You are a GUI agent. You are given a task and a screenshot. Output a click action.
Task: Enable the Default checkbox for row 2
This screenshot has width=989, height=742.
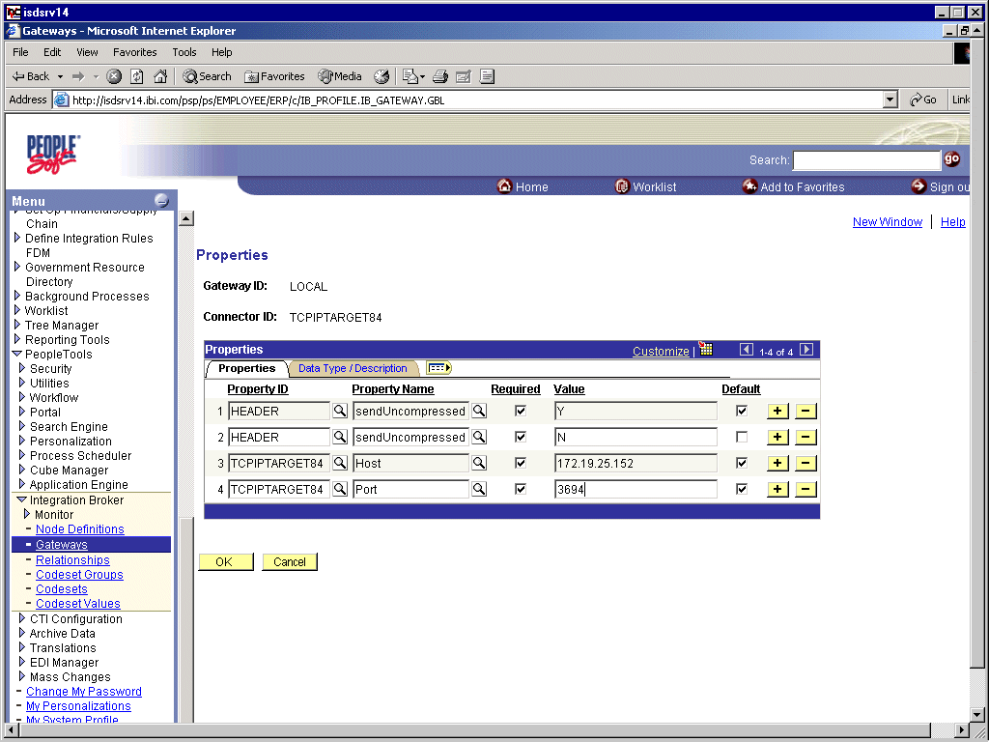point(741,437)
